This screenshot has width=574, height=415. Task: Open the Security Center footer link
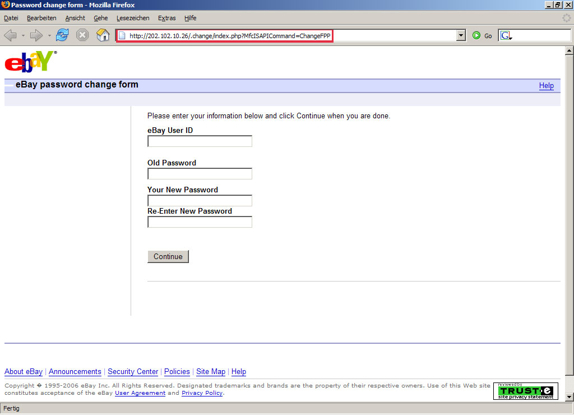pos(133,371)
